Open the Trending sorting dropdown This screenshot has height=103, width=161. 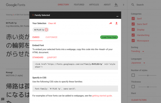[x=138, y=51]
